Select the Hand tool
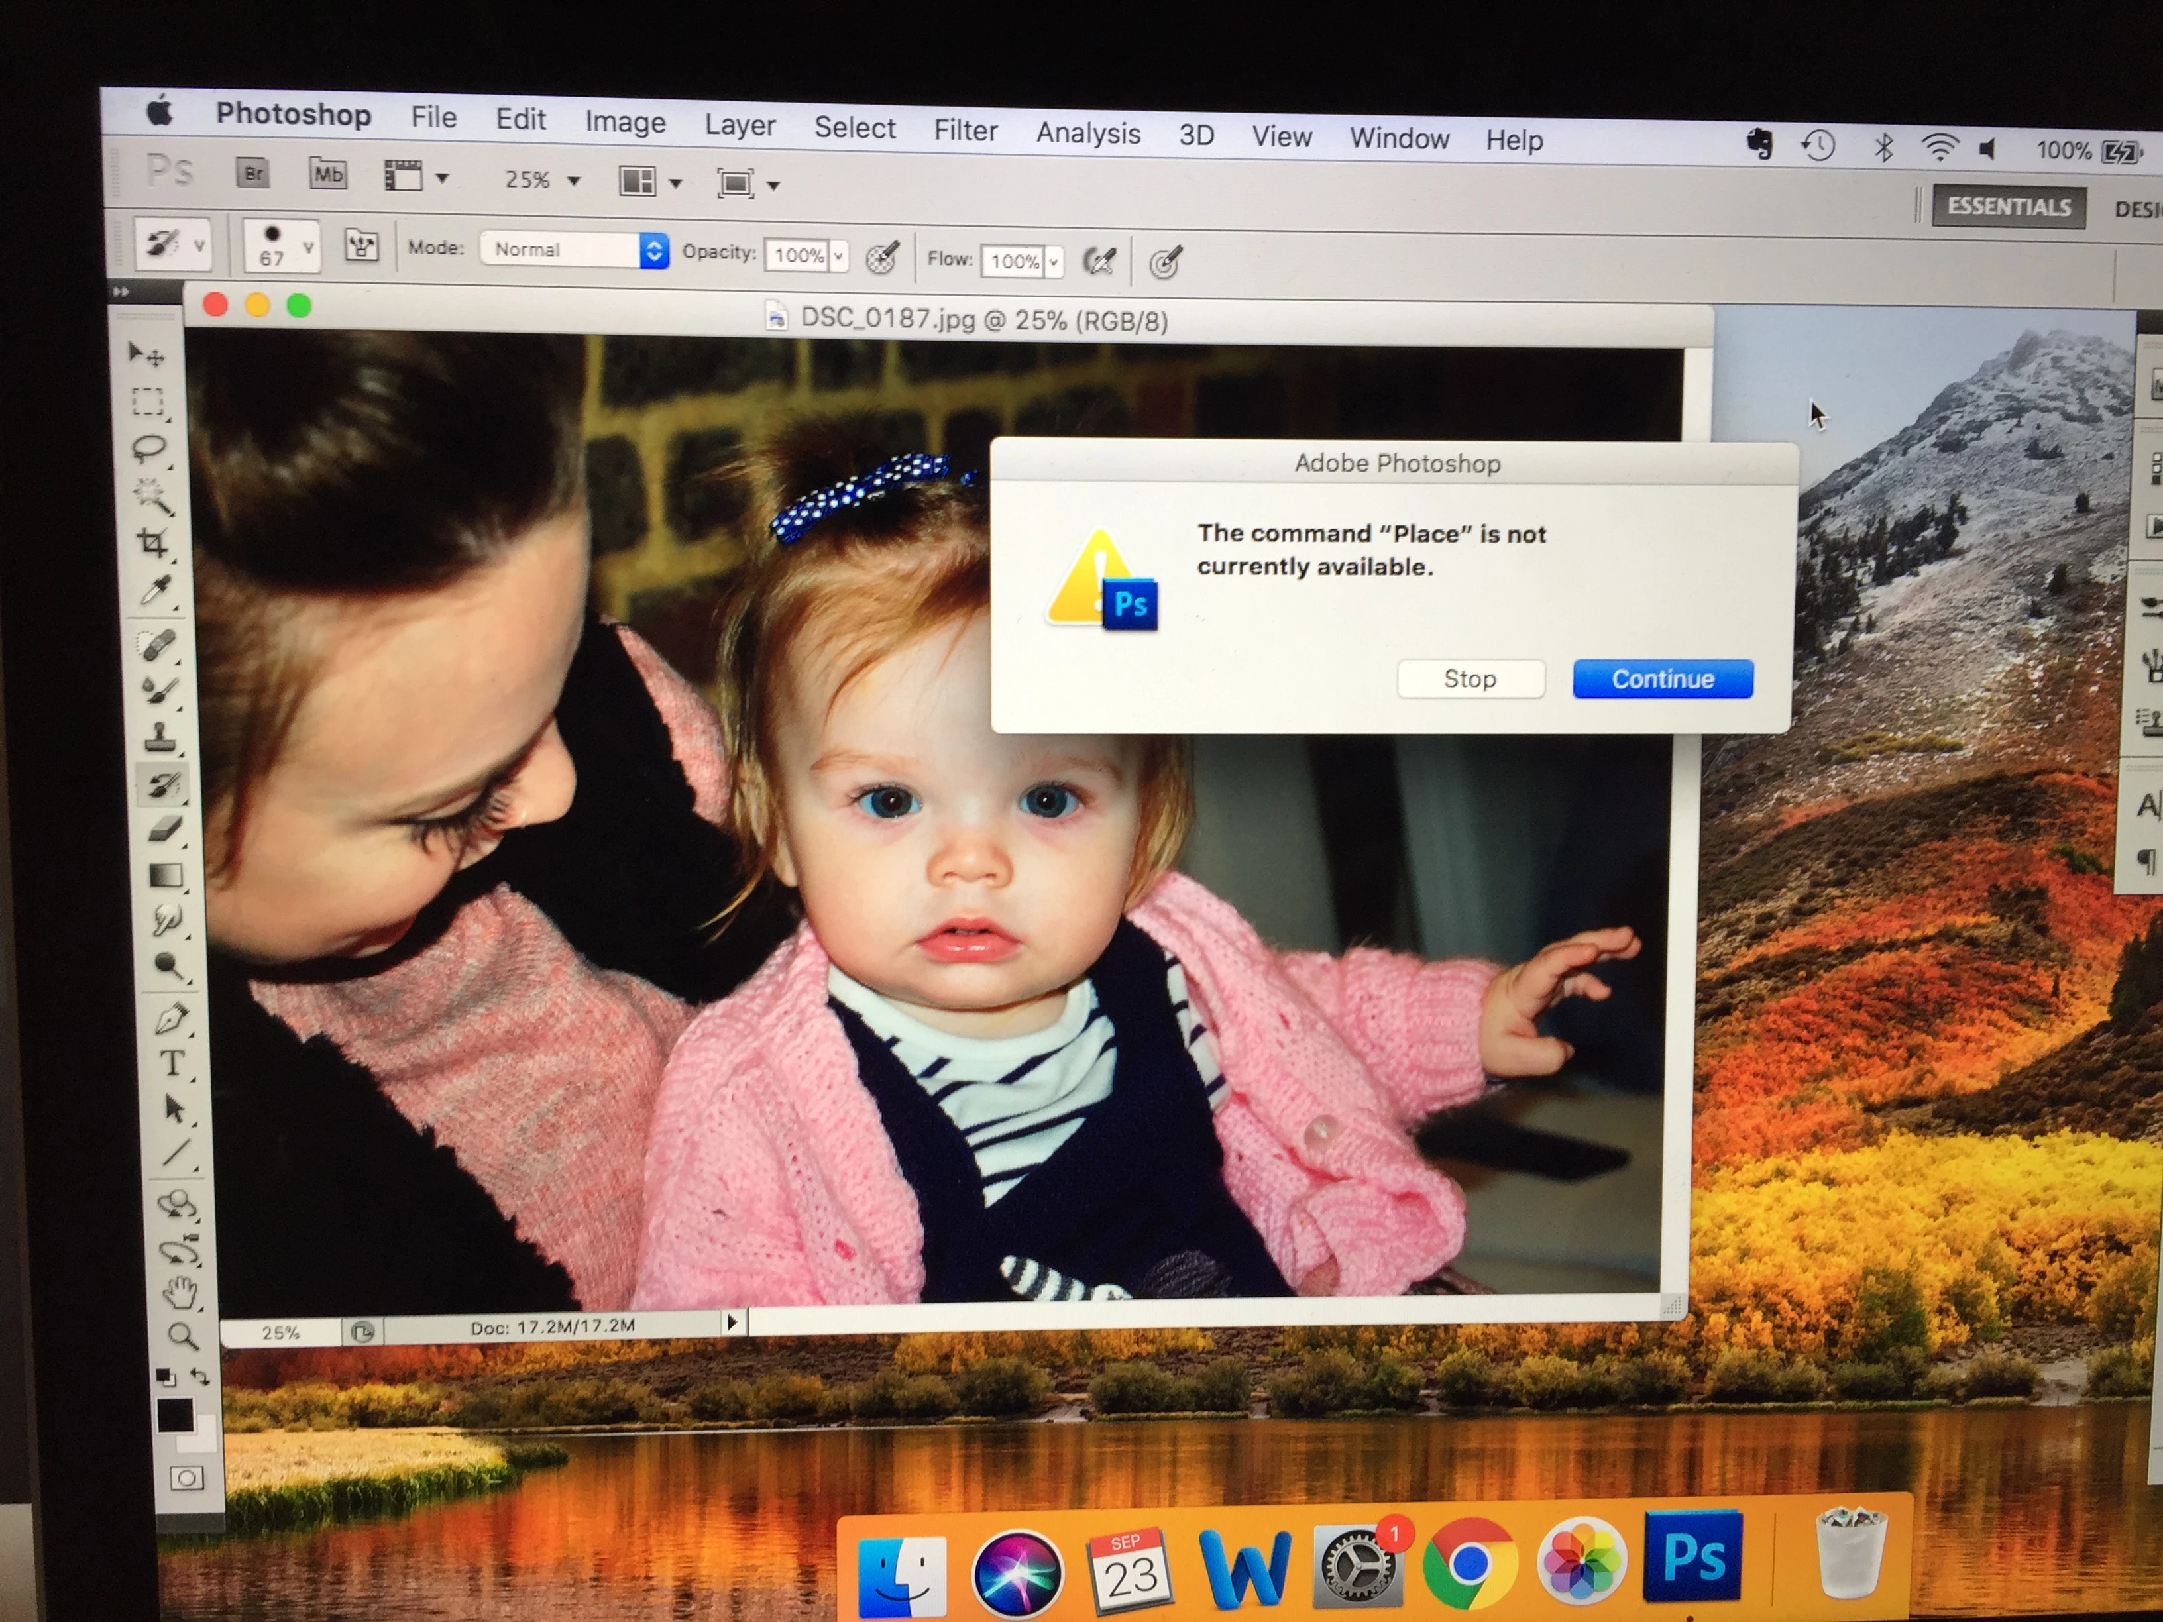 click(180, 1293)
